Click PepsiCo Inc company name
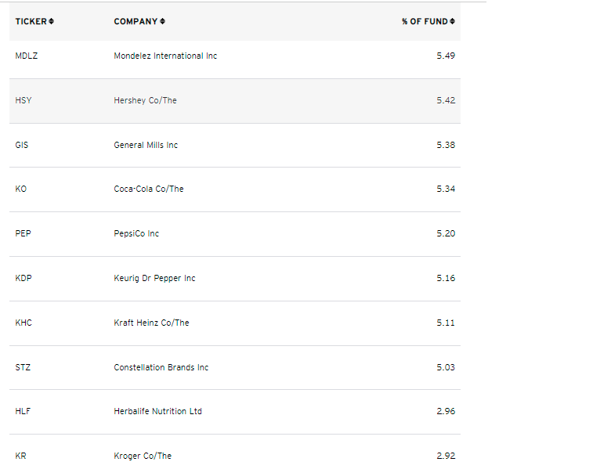Screen dimensions: 611x469 (136, 233)
